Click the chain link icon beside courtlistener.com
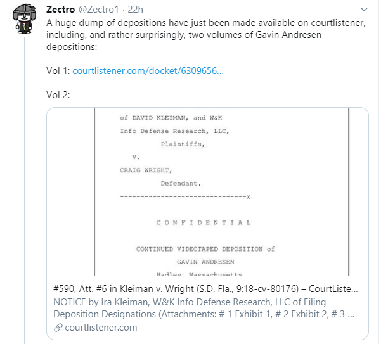 point(58,328)
